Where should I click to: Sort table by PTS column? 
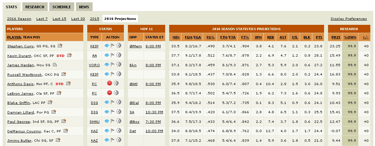(319, 37)
